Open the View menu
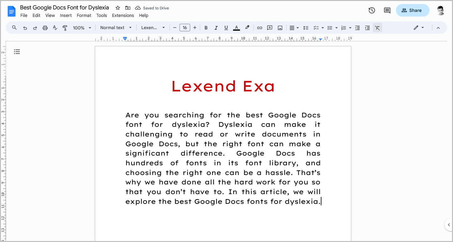Screen dimensions: 453x242 coord(50,15)
